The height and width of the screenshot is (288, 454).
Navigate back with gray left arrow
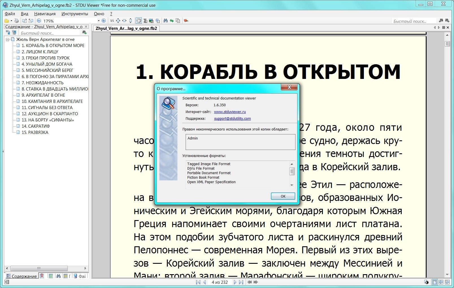[249, 282]
